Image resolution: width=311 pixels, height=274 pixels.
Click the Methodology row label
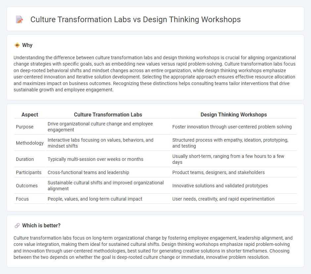[30, 143]
